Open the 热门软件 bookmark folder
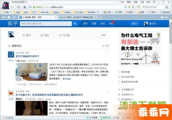This screenshot has height=120, width=172. [x=78, y=12]
